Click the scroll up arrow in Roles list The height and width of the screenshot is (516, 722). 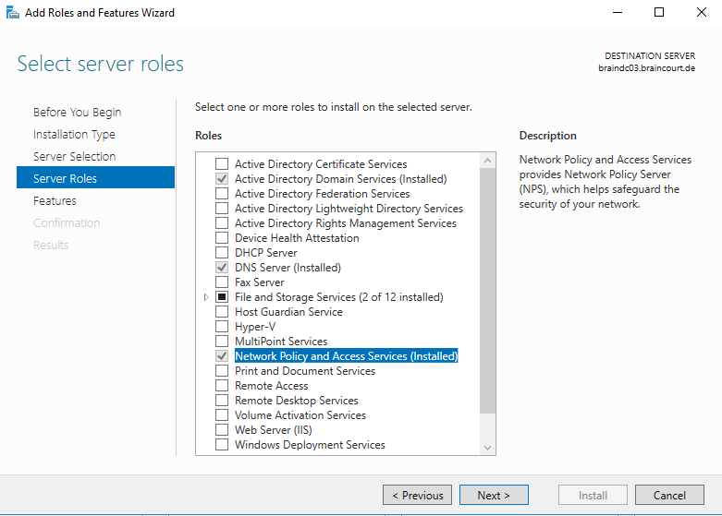[487, 161]
